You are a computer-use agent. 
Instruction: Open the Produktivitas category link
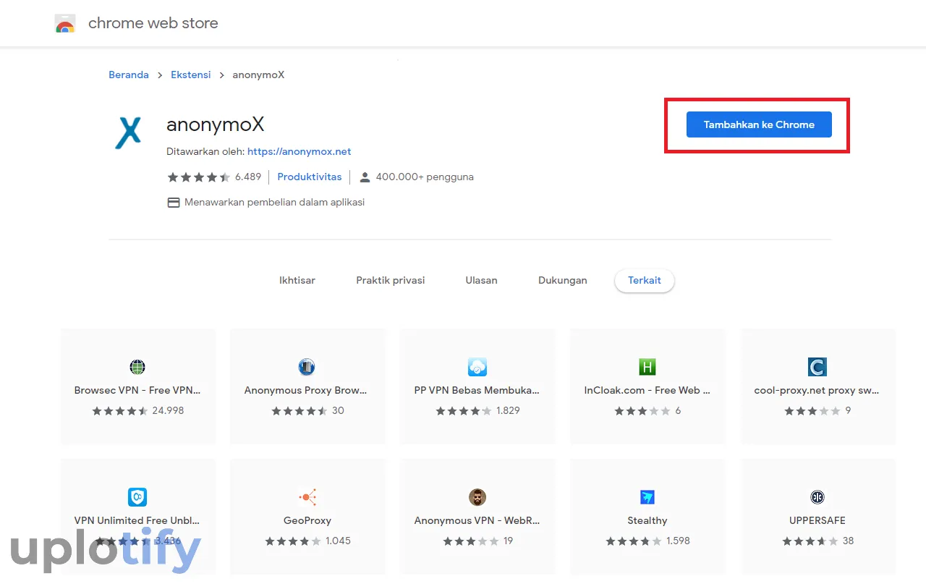[x=310, y=177]
